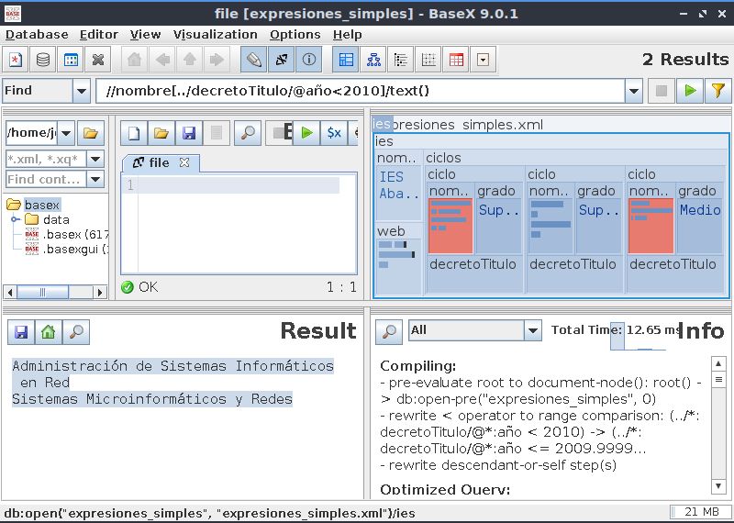Open the Visualization menu
Screen dimensions: 734x523
click(215, 34)
